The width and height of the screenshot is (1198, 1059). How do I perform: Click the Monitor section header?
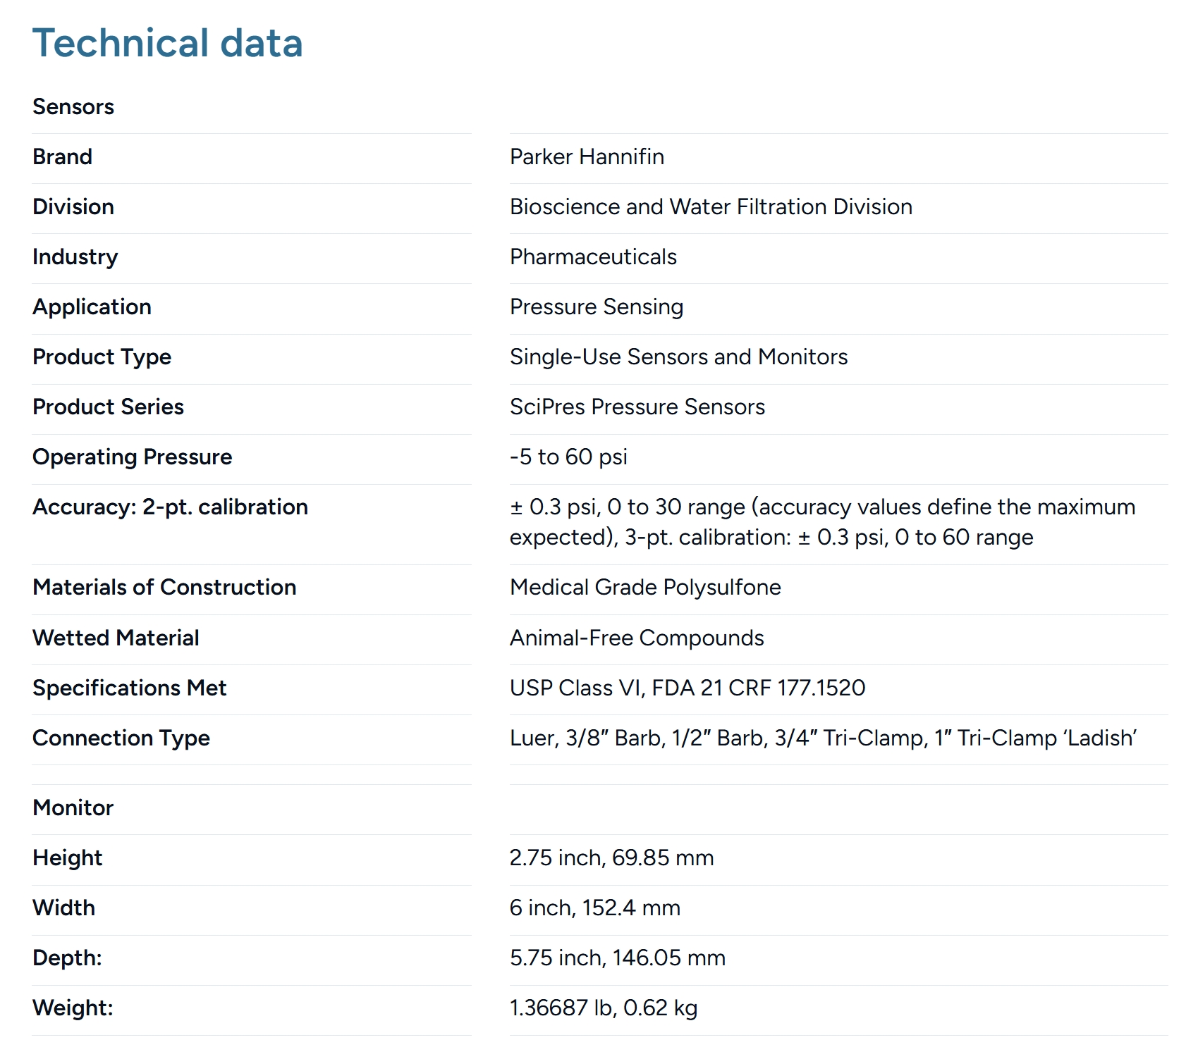tap(73, 808)
